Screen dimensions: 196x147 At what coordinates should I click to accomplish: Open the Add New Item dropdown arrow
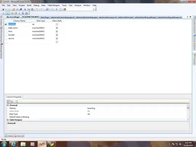pyautogui.click(x=11, y=9)
